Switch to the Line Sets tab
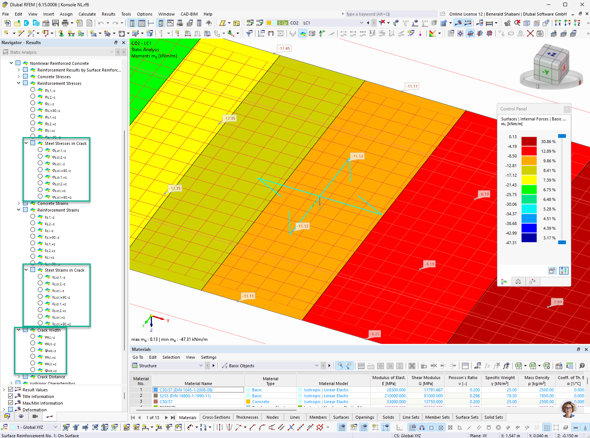Image resolution: width=590 pixels, height=438 pixels. point(411,417)
